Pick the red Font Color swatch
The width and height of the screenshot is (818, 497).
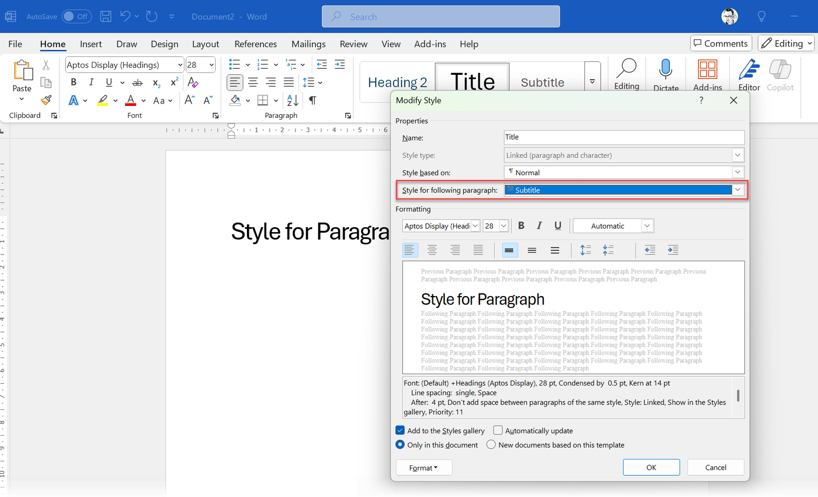[x=130, y=100]
